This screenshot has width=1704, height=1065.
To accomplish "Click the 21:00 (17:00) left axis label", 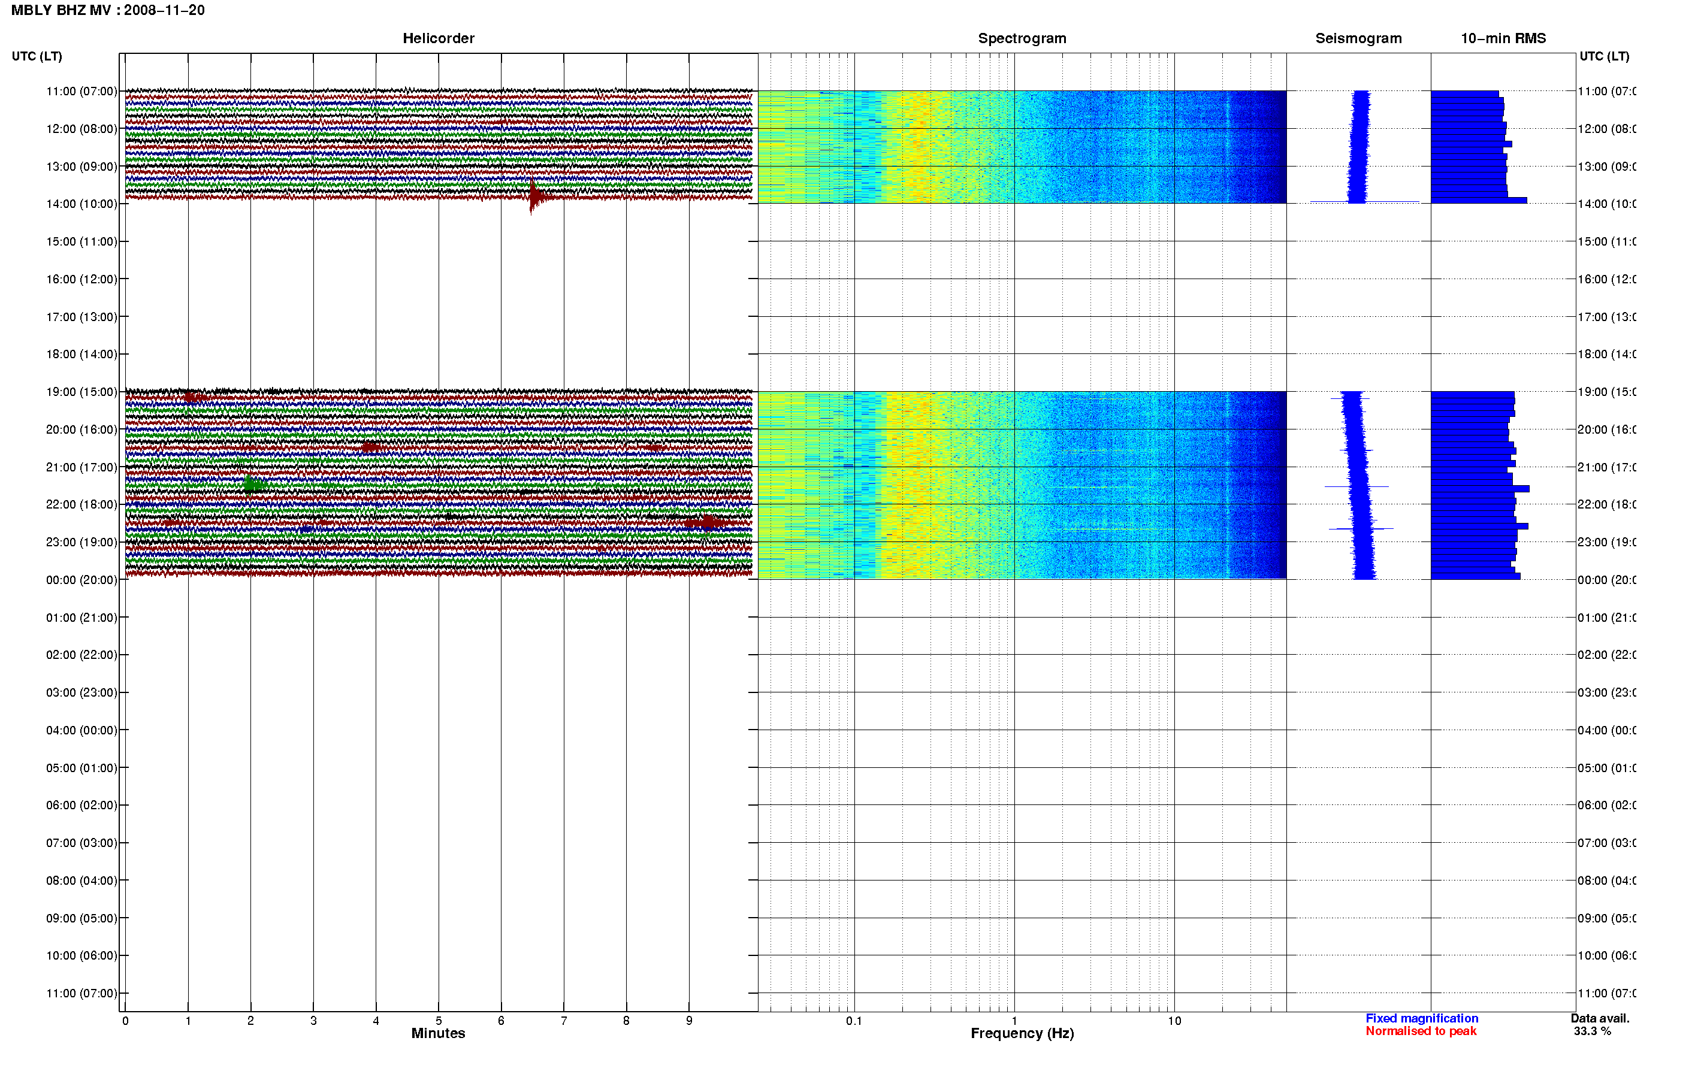I will pyautogui.click(x=81, y=468).
